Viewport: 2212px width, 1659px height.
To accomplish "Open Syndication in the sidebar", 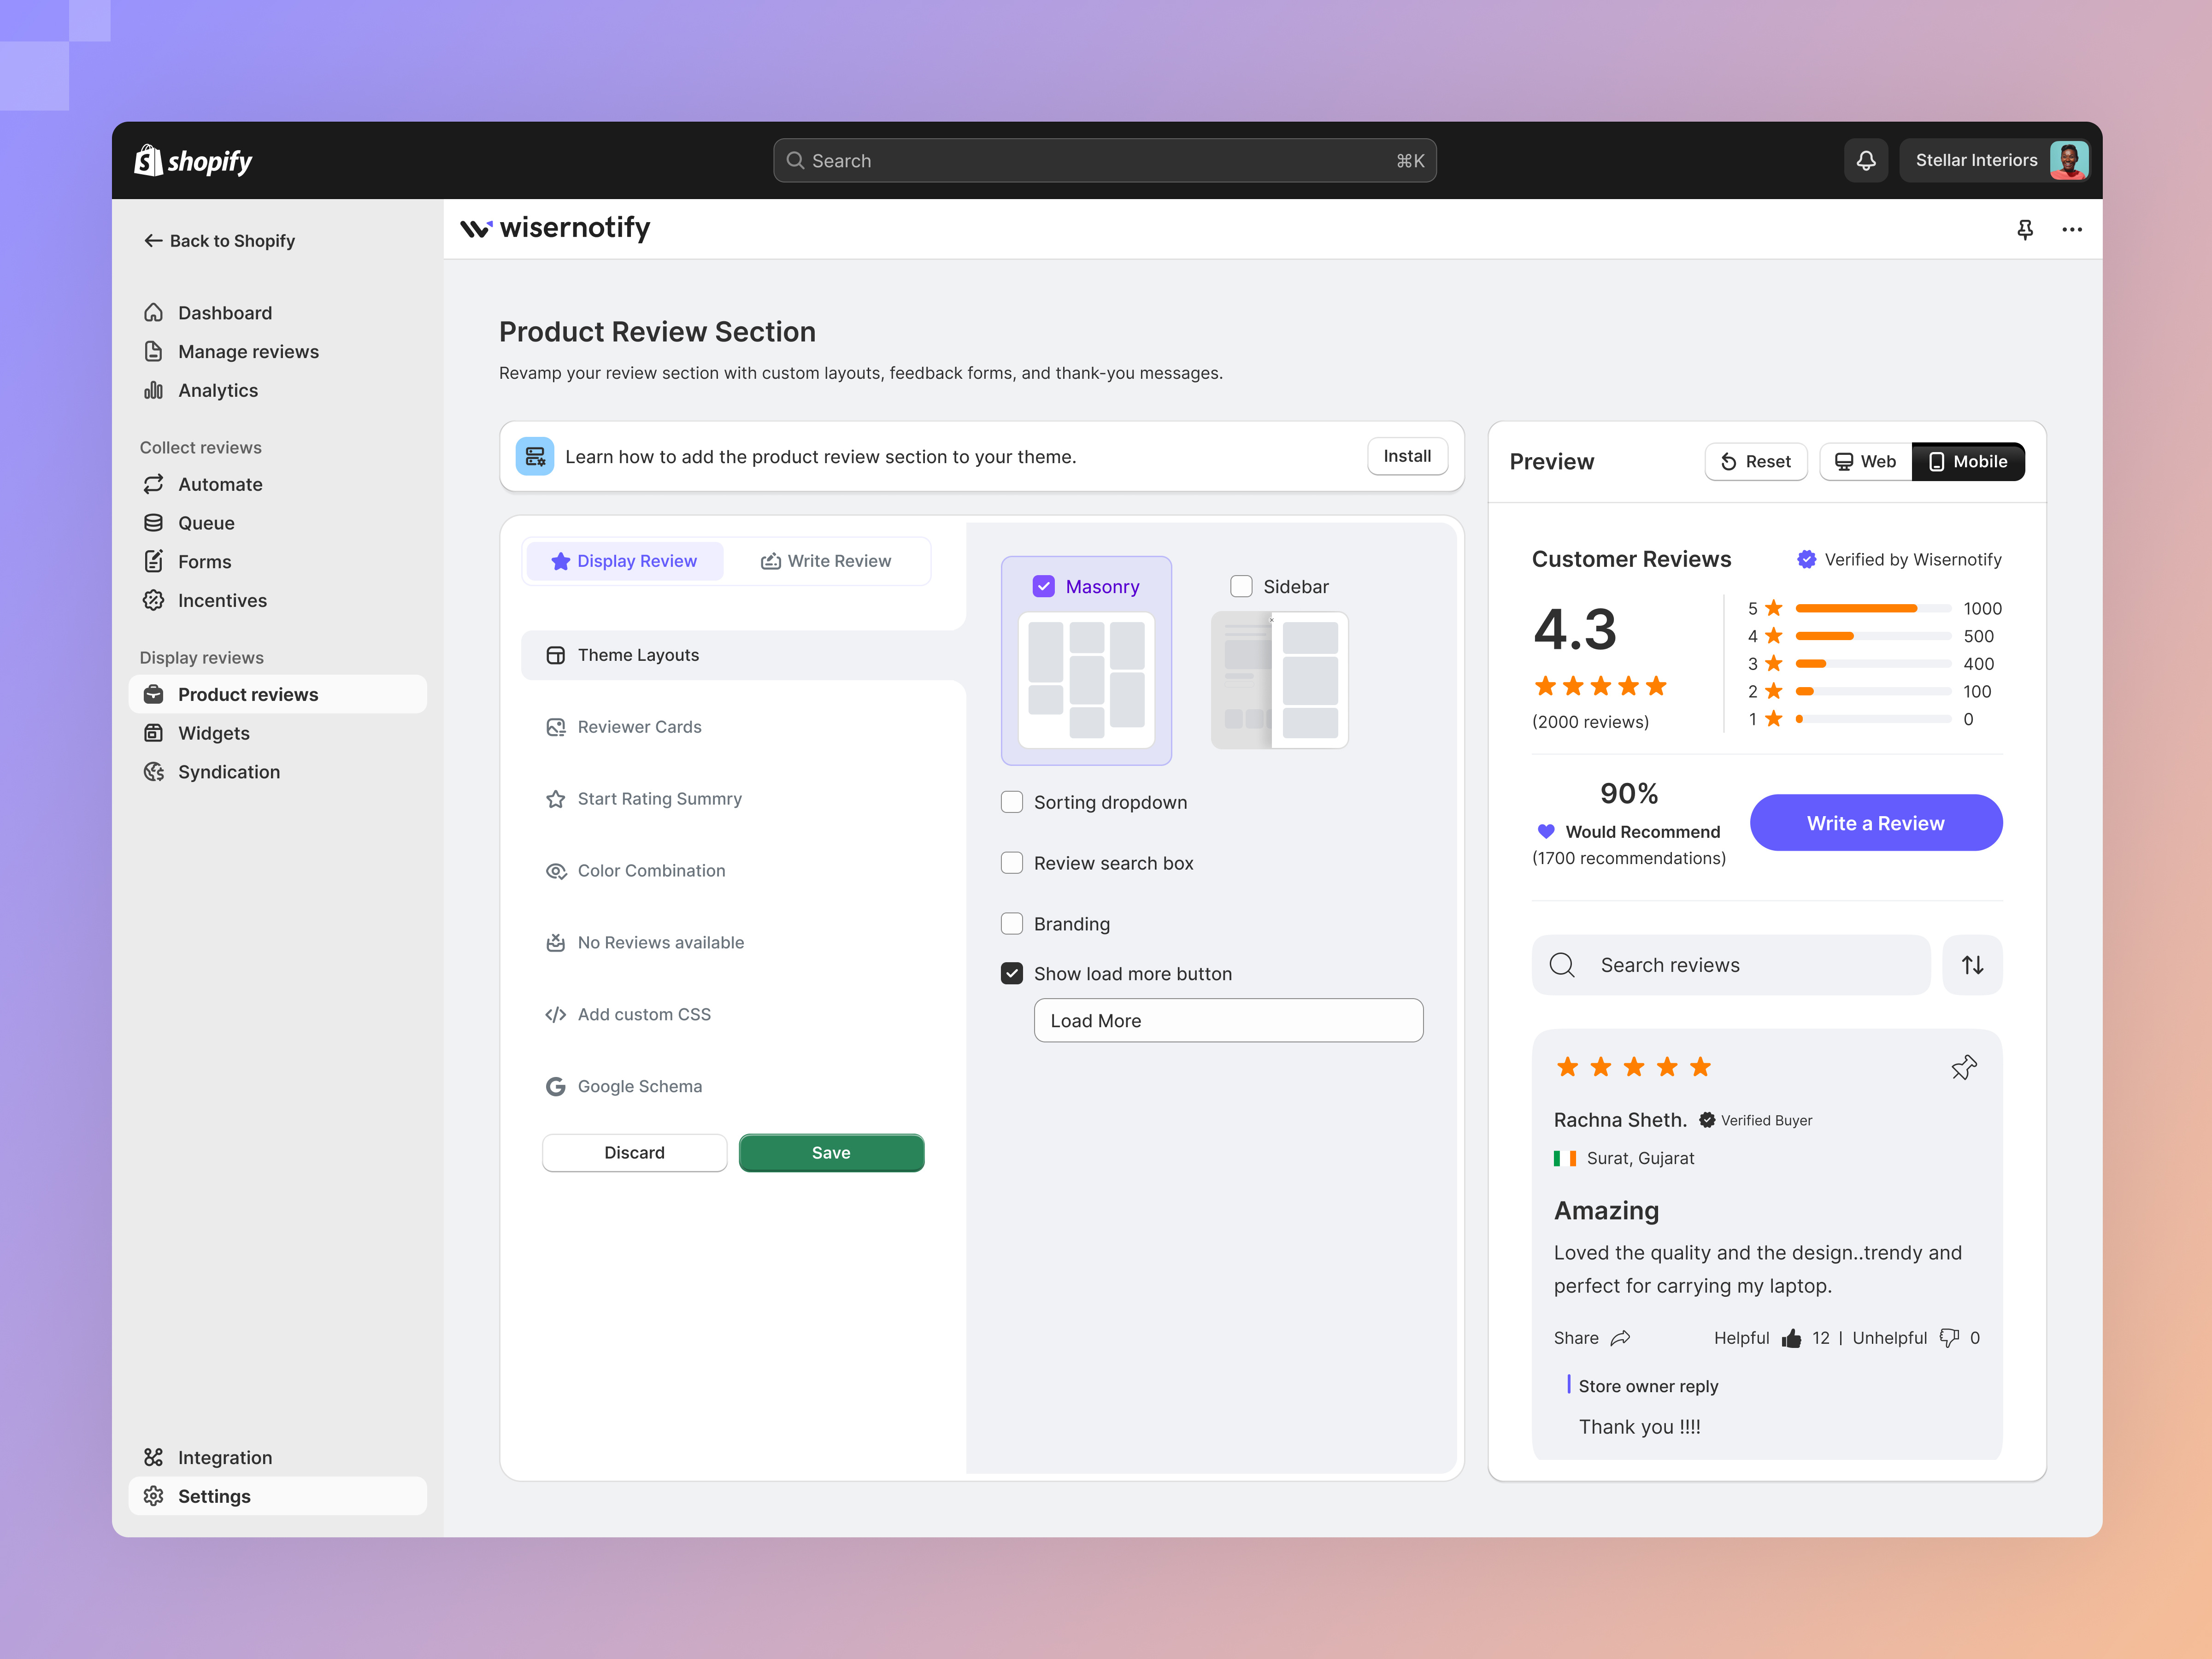I will pyautogui.click(x=228, y=771).
